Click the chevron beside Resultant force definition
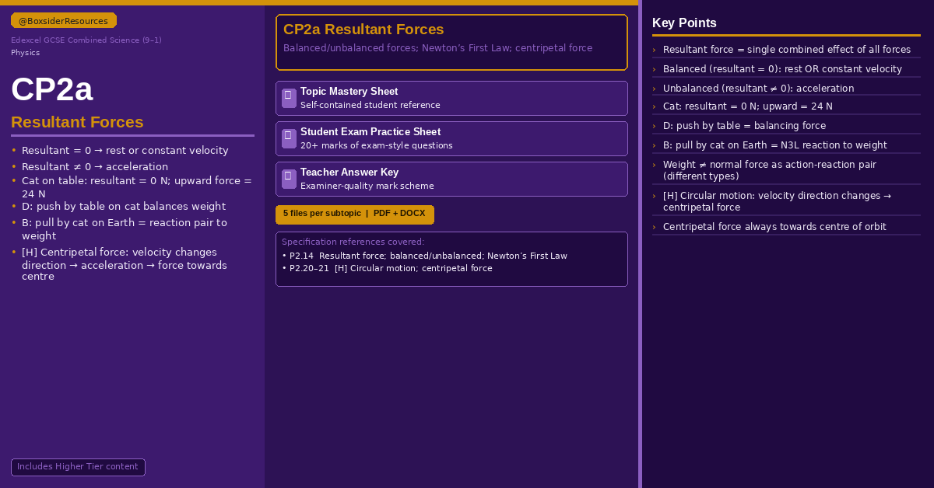 pyautogui.click(x=654, y=50)
